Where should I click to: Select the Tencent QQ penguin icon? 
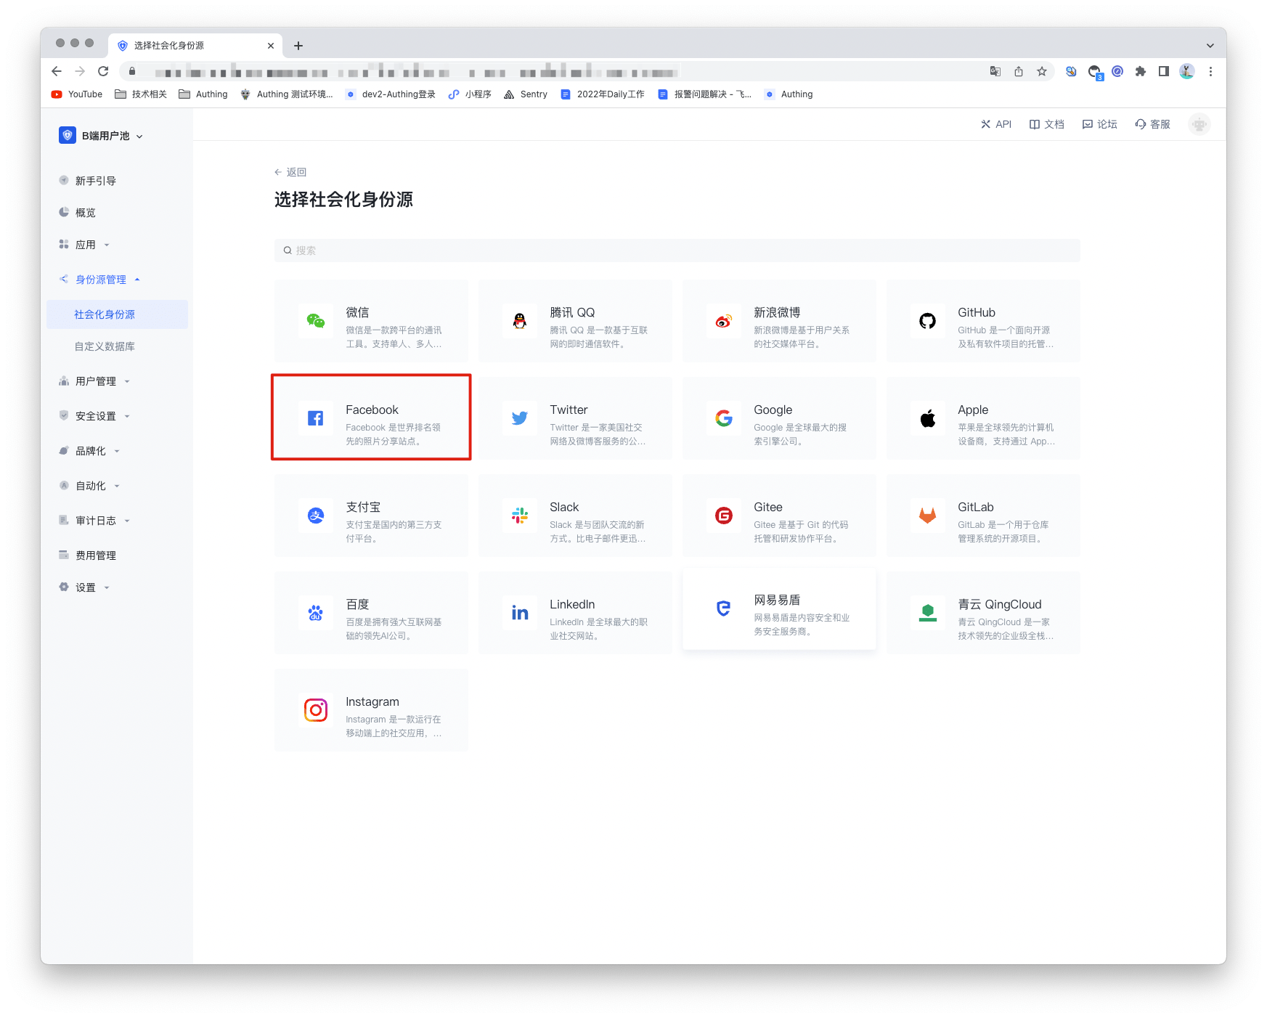pos(519,321)
